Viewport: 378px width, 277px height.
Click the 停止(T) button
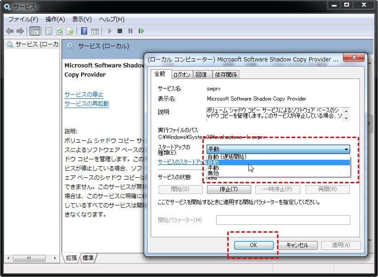229,189
